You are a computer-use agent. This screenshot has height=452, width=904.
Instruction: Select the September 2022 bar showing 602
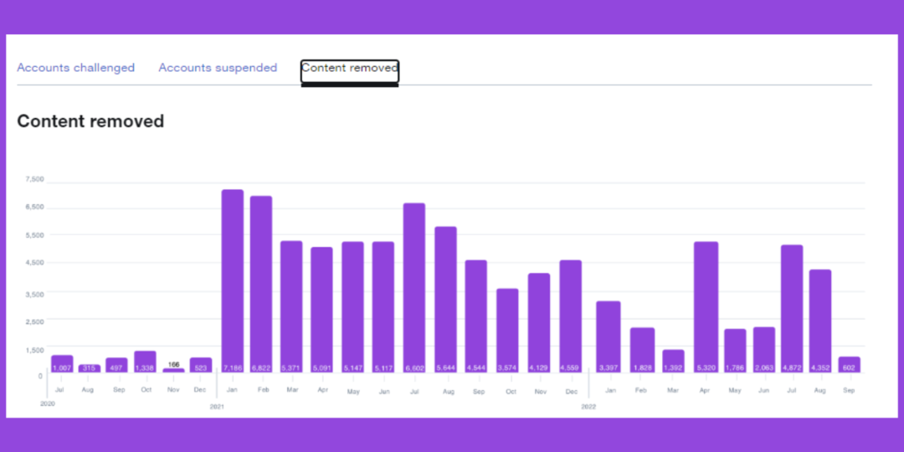click(850, 364)
